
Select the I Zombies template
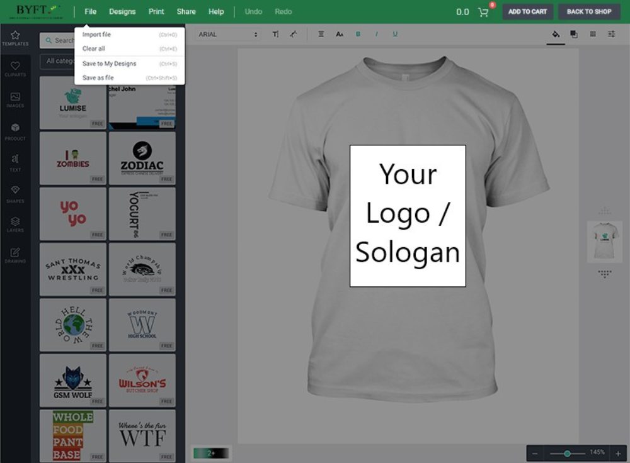pos(73,158)
